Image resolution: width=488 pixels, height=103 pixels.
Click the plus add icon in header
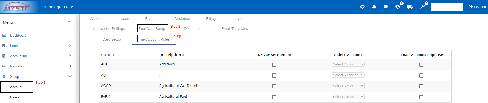(x=362, y=7)
